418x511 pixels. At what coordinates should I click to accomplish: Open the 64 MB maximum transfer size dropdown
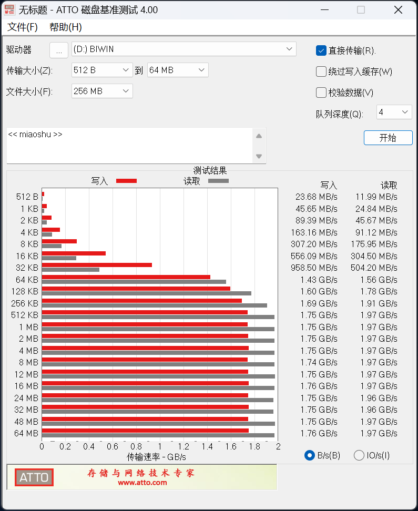178,70
